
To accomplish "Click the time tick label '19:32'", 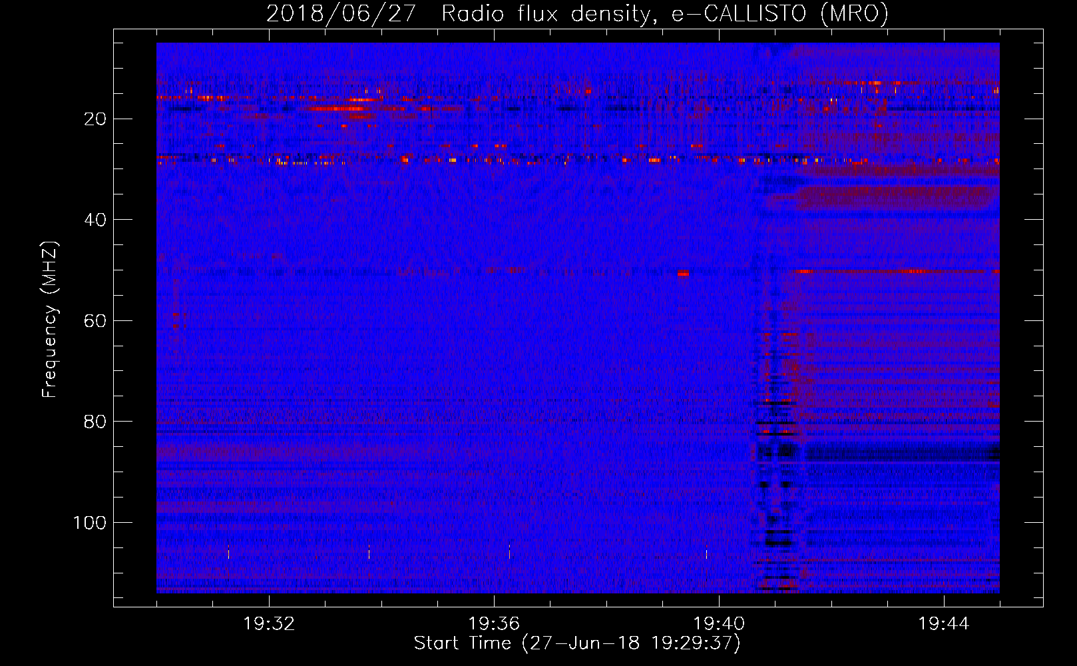I will click(269, 624).
